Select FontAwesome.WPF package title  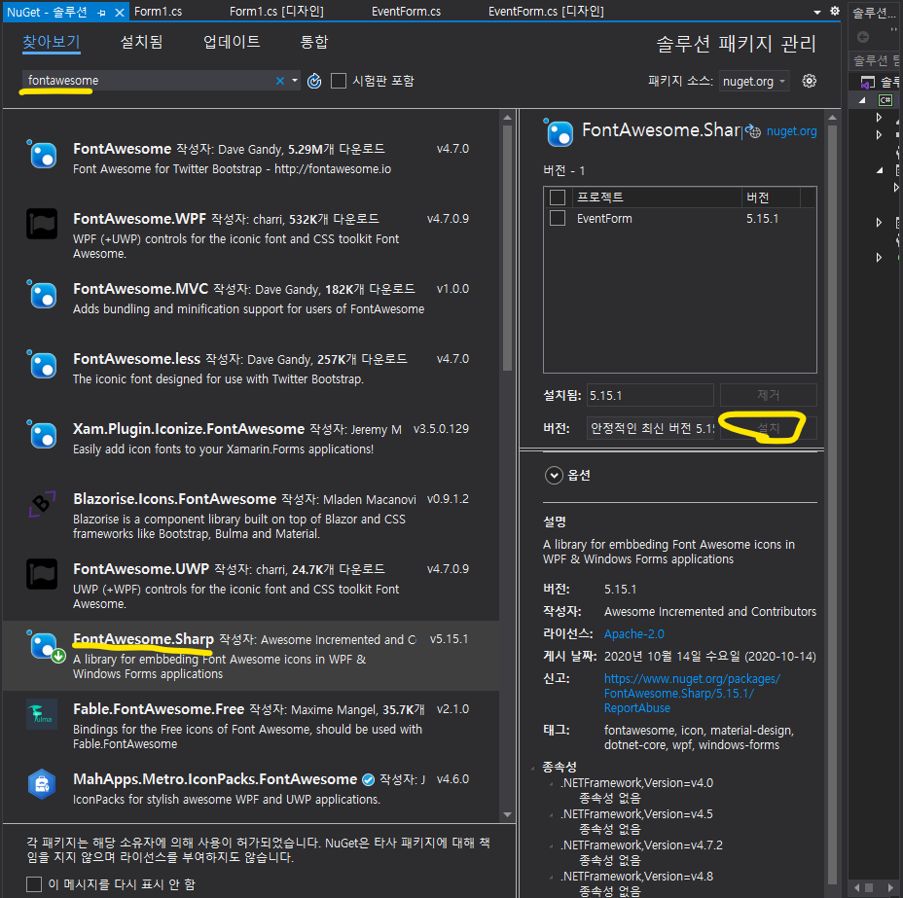pyautogui.click(x=139, y=219)
